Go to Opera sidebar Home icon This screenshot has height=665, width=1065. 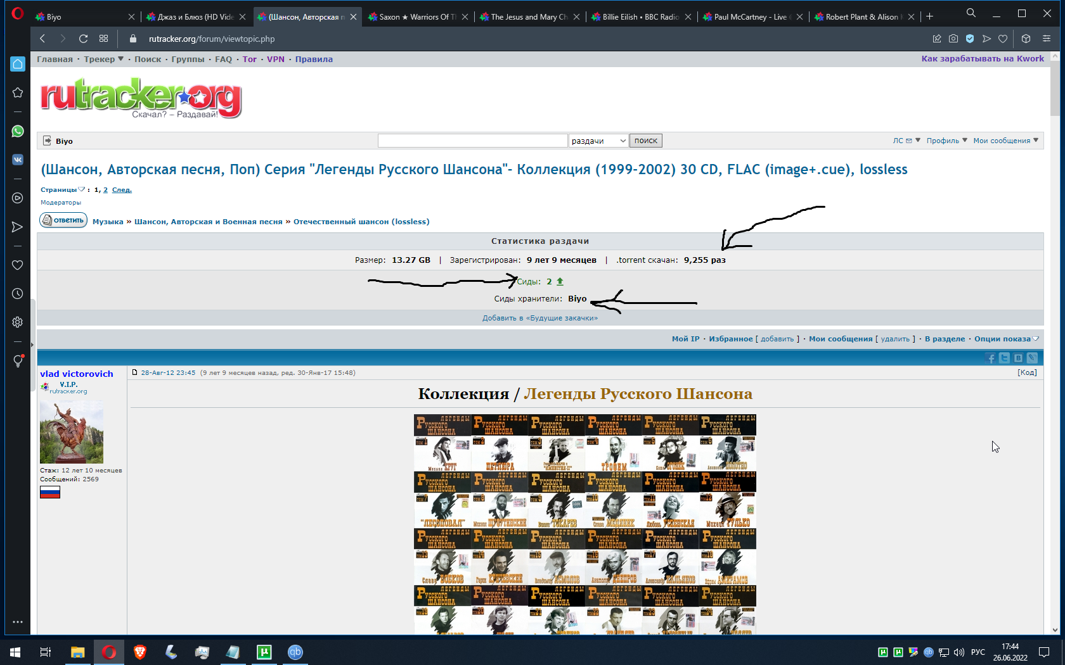18,63
